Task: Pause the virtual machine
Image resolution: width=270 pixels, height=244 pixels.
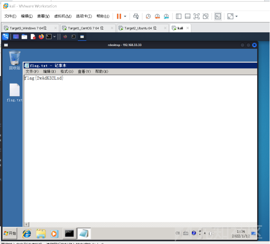Action: coord(119,16)
